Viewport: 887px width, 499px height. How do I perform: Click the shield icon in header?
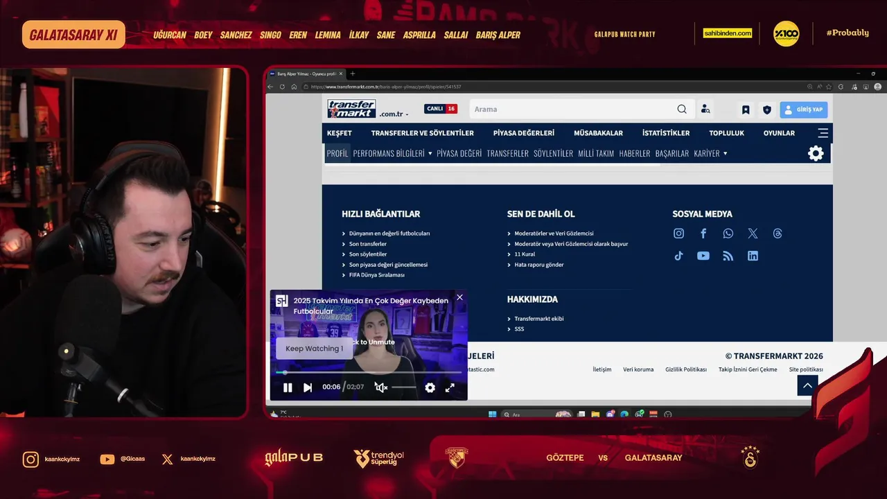click(x=767, y=110)
